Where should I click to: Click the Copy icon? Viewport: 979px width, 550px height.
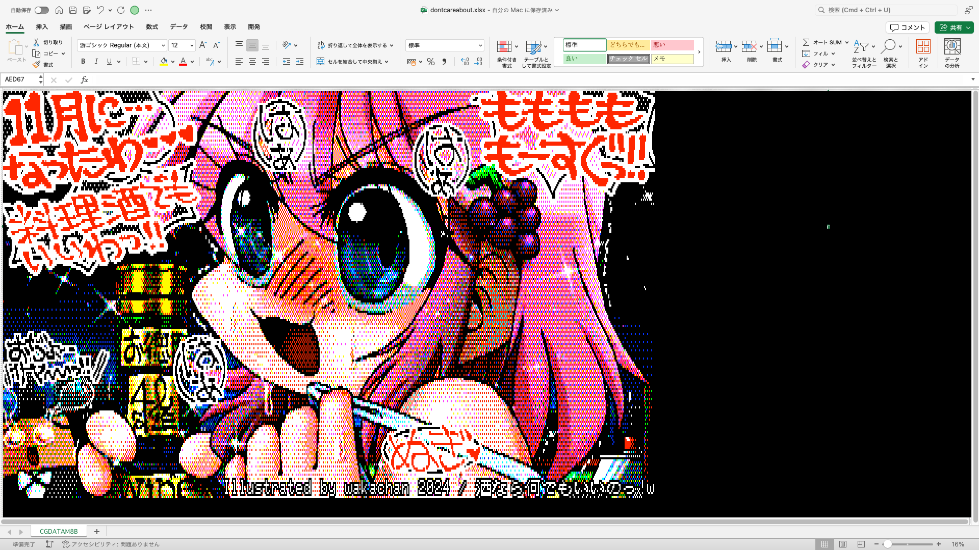36,53
